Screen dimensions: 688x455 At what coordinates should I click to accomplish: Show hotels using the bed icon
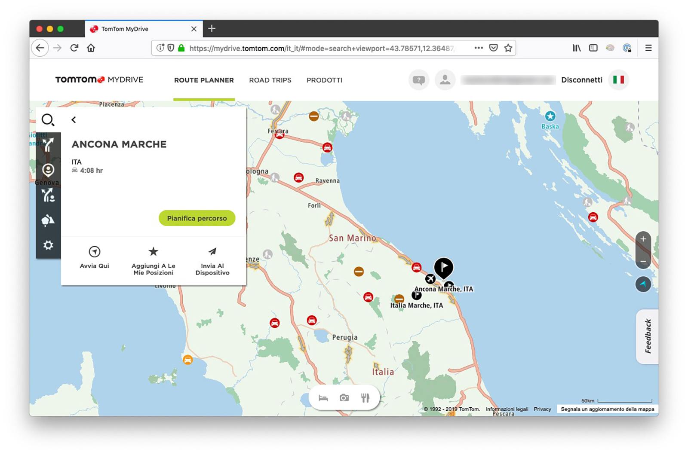(323, 398)
